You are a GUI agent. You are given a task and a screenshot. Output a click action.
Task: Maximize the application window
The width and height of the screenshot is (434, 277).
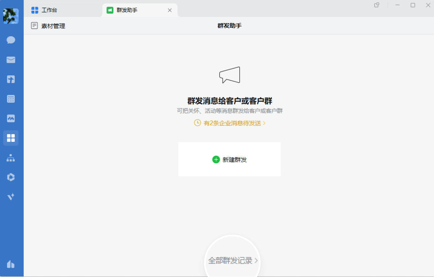click(x=413, y=5)
